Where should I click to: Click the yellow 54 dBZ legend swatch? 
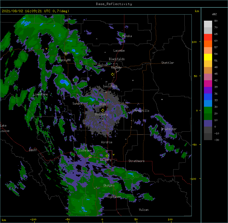pyautogui.click(x=208, y=57)
